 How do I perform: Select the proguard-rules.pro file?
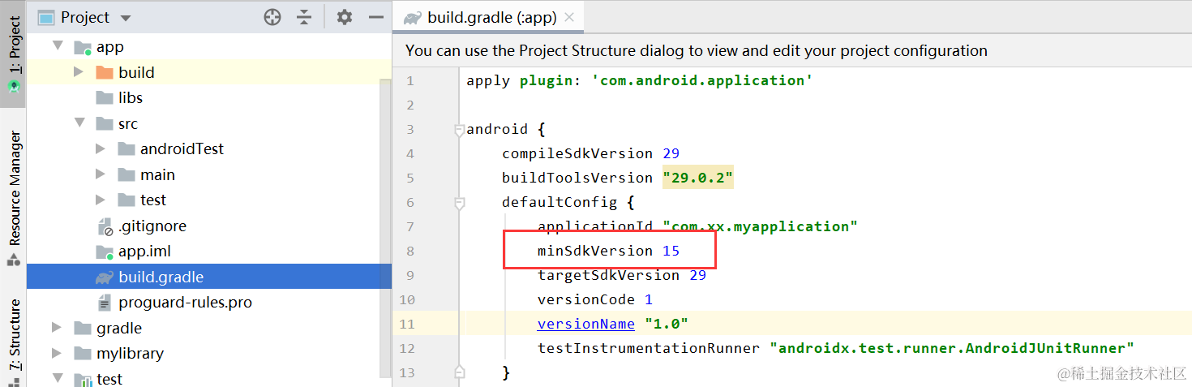(185, 303)
